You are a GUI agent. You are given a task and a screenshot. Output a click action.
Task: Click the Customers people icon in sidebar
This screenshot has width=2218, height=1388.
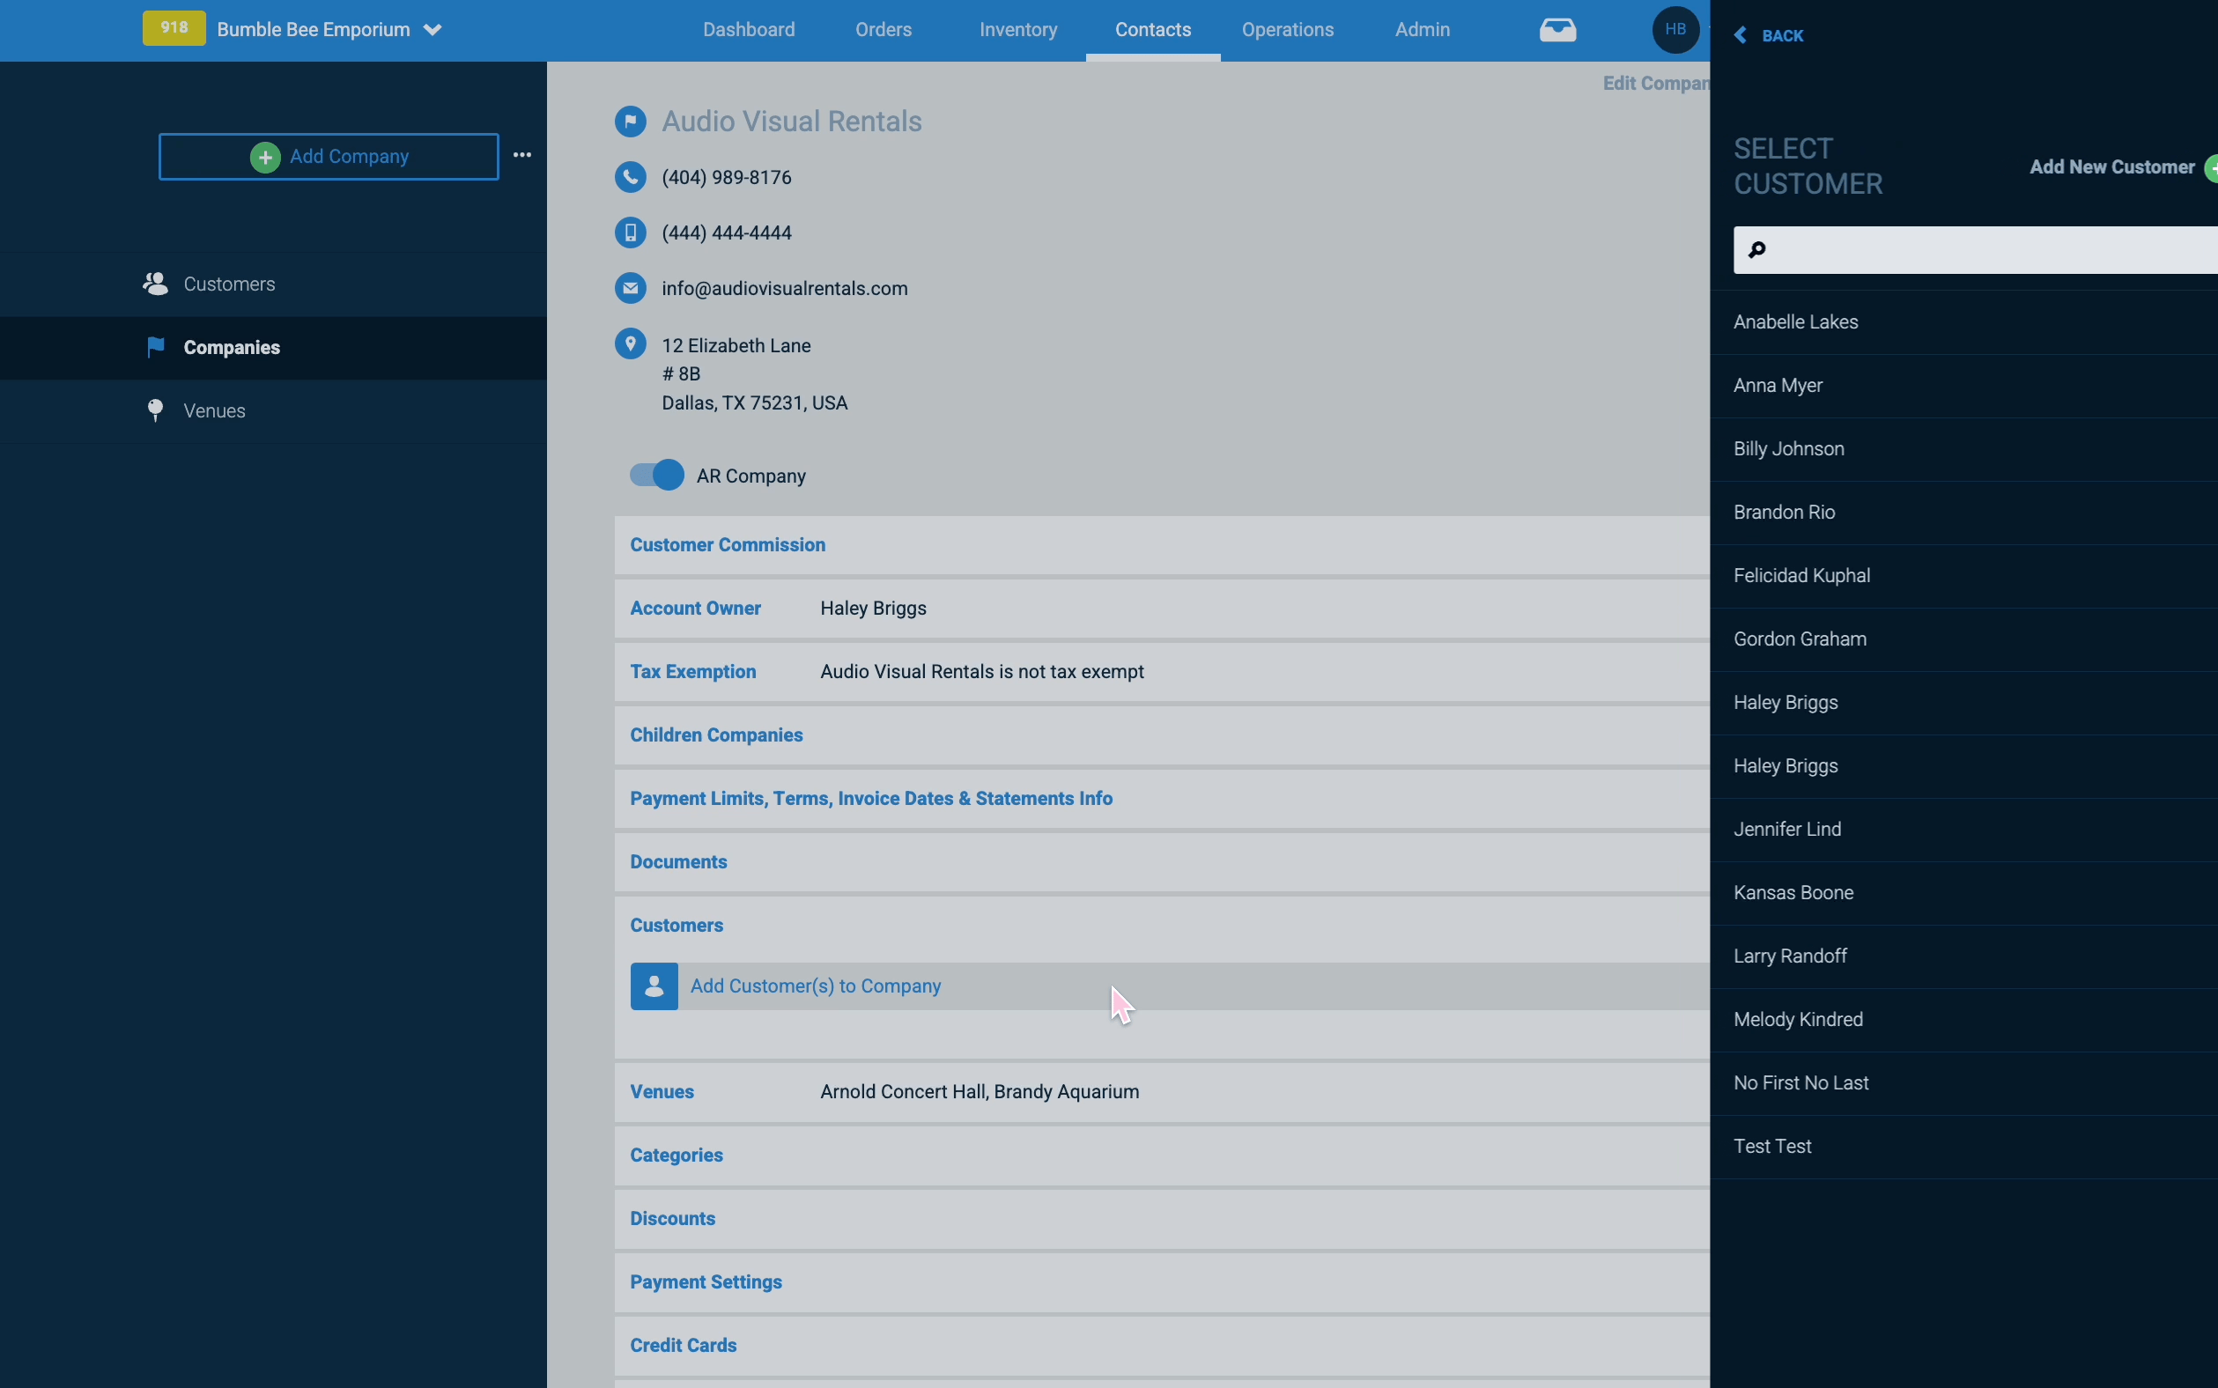[155, 284]
